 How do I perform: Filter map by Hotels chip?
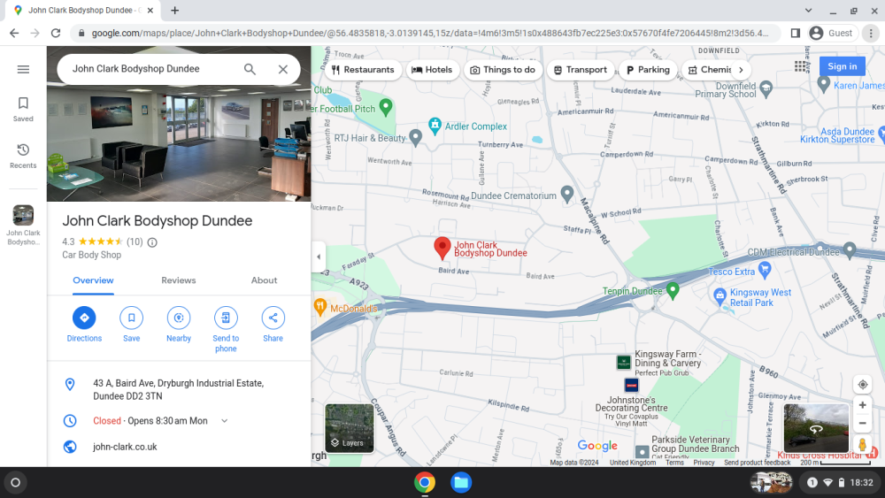(432, 70)
